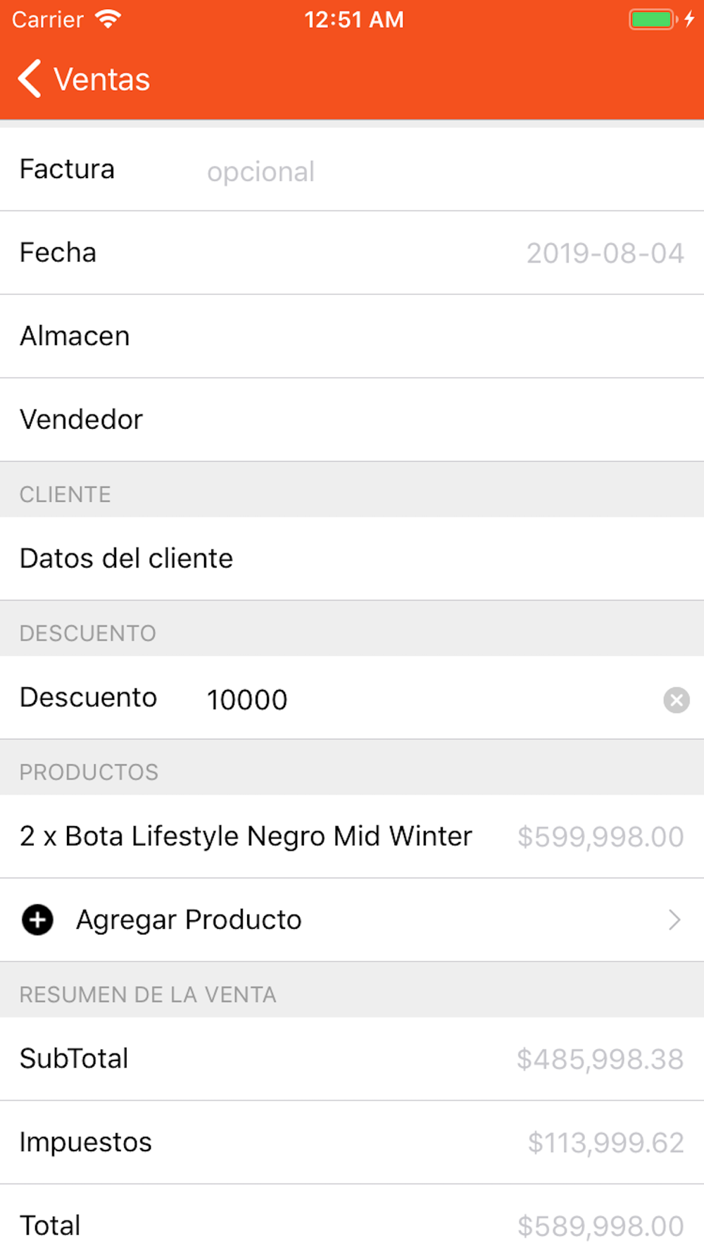704x1252 pixels.
Task: Expand the Agregar Producto chevron
Action: pyautogui.click(x=674, y=920)
